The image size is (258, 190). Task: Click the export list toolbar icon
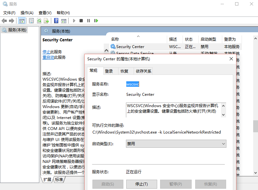tap(46, 21)
